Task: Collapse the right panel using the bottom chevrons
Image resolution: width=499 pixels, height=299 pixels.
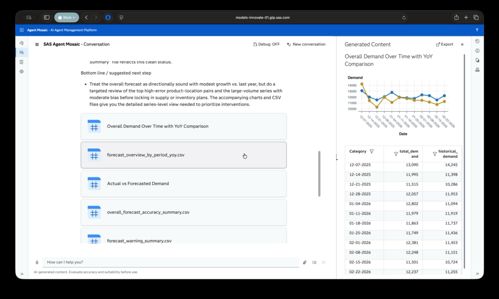Action: (477, 274)
